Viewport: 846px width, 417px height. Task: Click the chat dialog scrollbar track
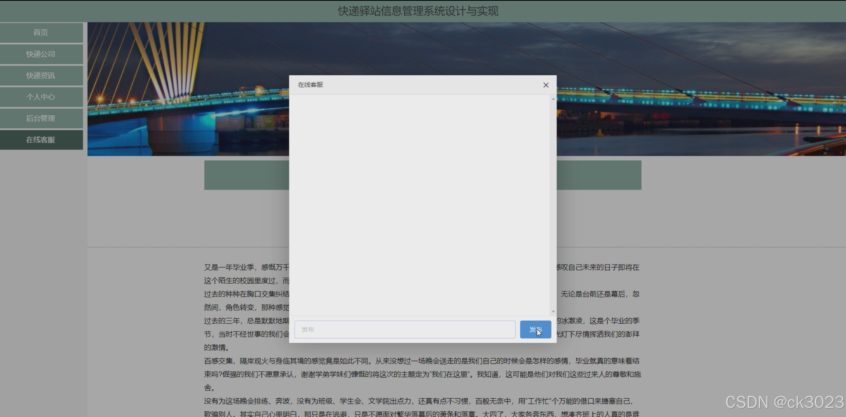point(553,206)
